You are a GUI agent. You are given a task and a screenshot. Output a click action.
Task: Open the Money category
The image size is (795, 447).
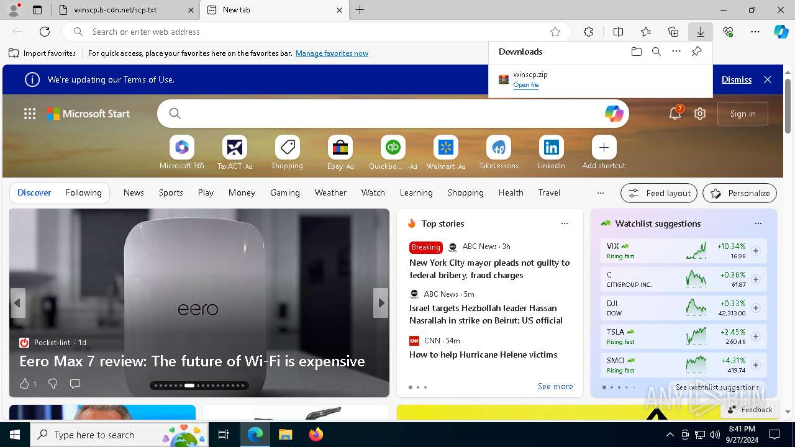(x=242, y=192)
